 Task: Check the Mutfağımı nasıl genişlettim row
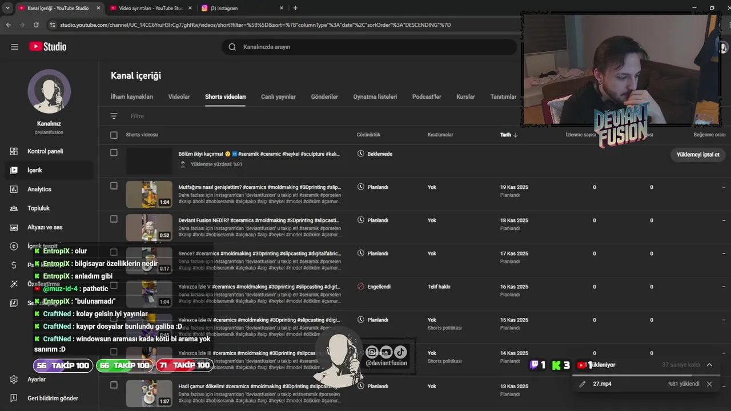114,186
